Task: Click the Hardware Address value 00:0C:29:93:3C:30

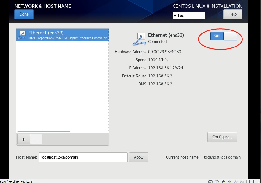Action: (165, 52)
